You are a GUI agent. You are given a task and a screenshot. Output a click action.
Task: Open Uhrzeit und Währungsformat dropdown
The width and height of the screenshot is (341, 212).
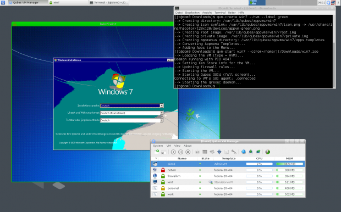pyautogui.click(x=161, y=113)
